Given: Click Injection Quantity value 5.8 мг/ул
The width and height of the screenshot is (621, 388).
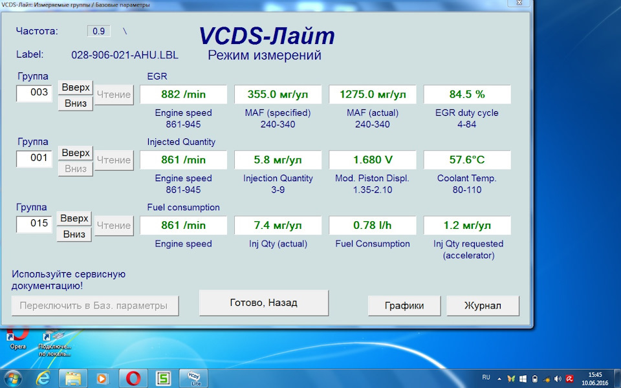Looking at the screenshot, I should 278,160.
